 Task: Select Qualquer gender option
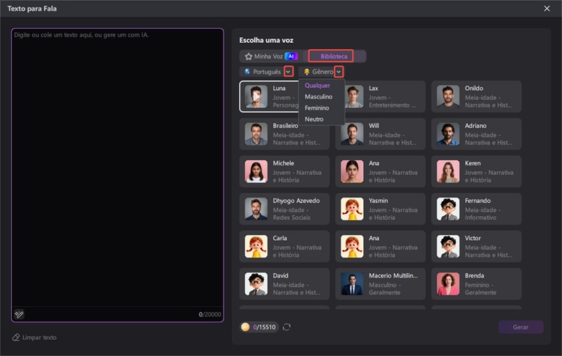pos(318,86)
